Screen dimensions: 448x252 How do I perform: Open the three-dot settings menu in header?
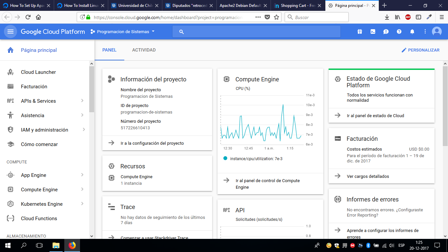tap(425, 31)
